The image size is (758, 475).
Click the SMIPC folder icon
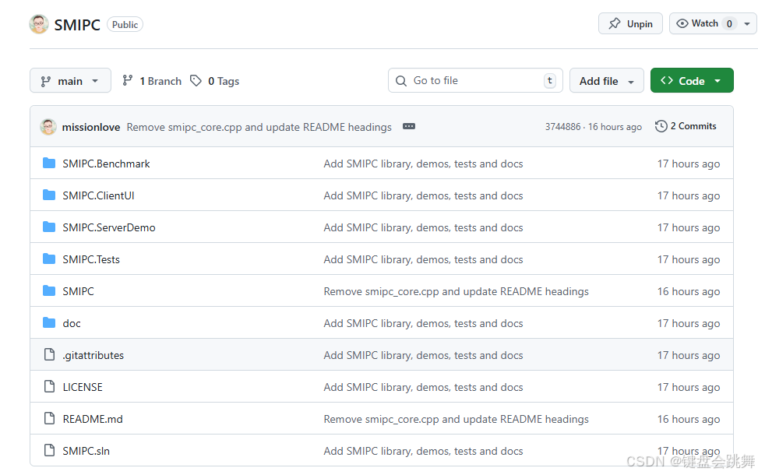coord(49,291)
